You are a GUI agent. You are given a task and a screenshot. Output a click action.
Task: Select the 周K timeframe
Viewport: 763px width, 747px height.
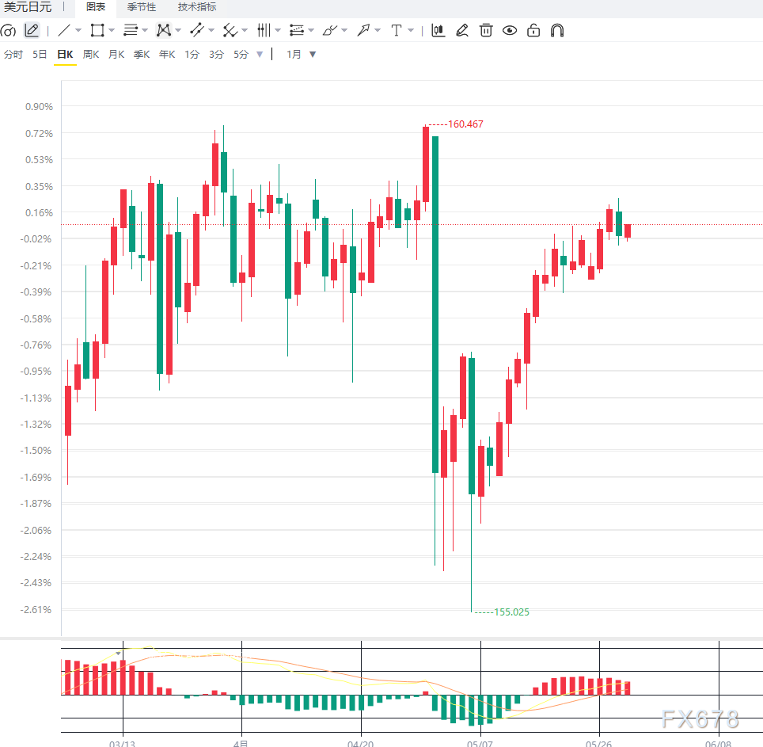(90, 55)
